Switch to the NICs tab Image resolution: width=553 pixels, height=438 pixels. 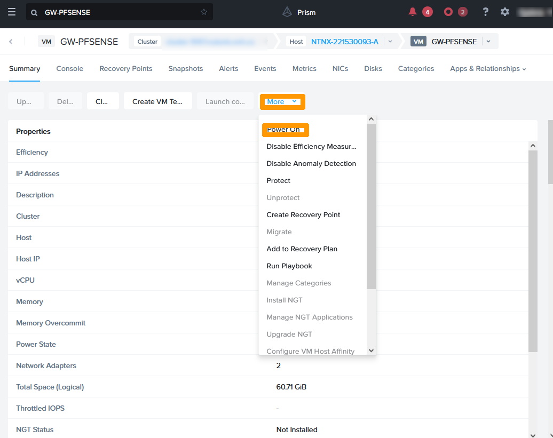pos(340,69)
